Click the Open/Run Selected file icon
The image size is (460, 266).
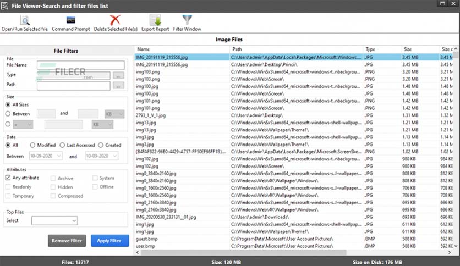click(x=25, y=20)
